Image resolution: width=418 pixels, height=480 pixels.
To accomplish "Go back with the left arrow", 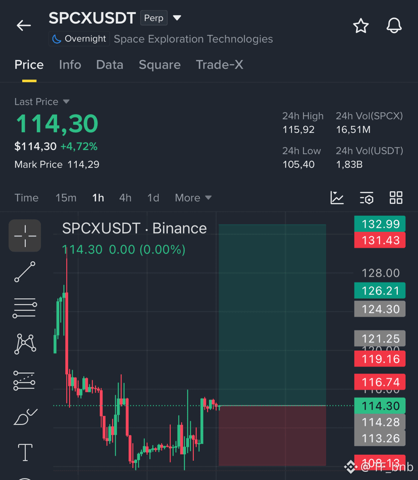I will 24,25.
